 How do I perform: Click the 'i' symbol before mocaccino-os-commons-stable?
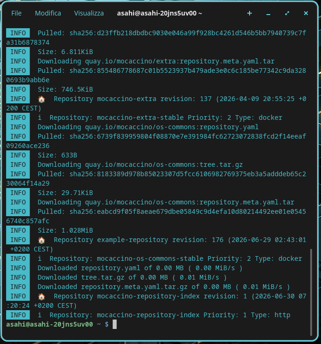[x=39, y=258]
